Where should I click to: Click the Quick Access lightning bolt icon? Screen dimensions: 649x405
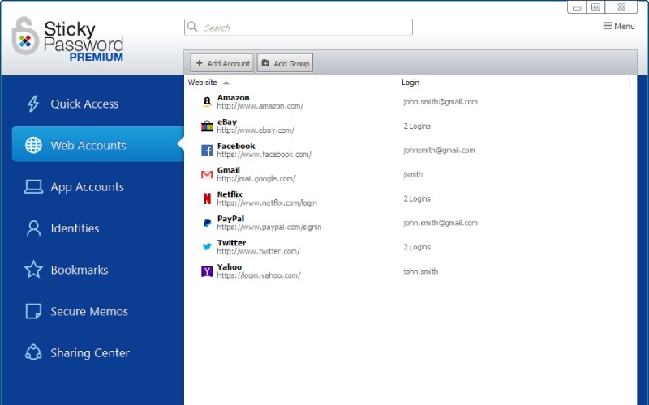point(33,104)
